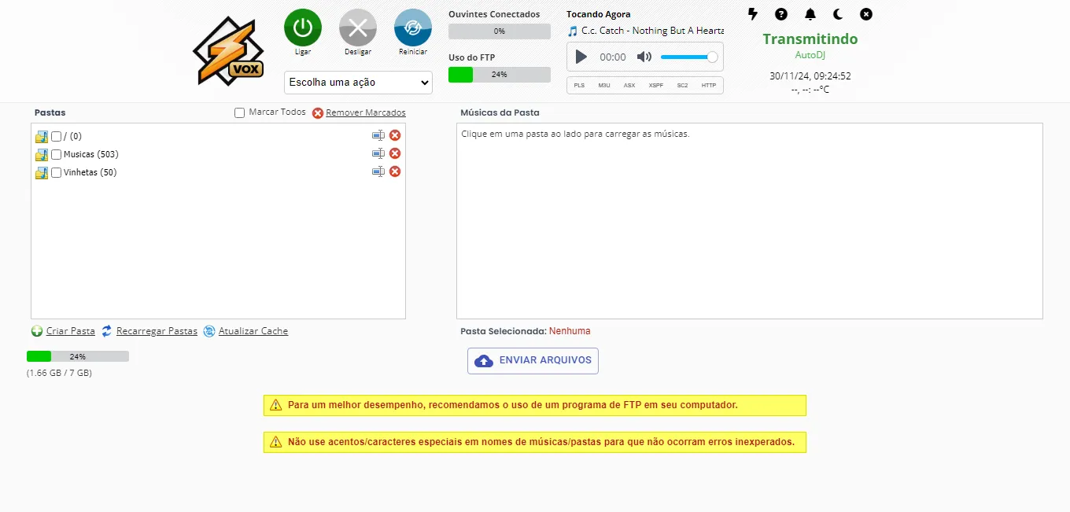Open notifications bell icon

[x=810, y=14]
